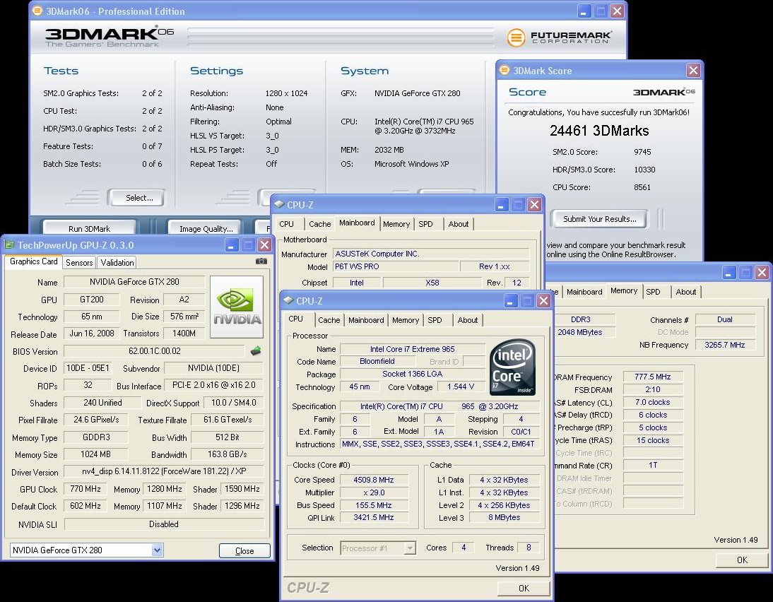This screenshot has width=773, height=602.
Task: Click NB Frequency value 3265.7 MHz
Action: [725, 345]
